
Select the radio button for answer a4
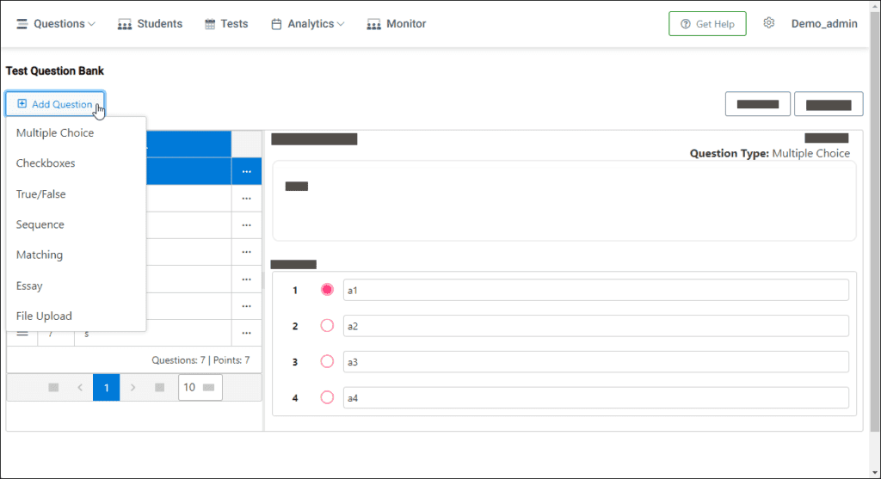(x=327, y=397)
